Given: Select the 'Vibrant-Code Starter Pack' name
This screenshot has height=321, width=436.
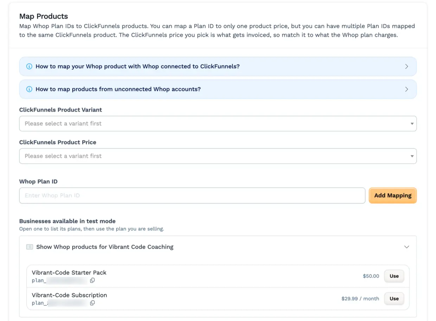Looking at the screenshot, I should point(69,272).
